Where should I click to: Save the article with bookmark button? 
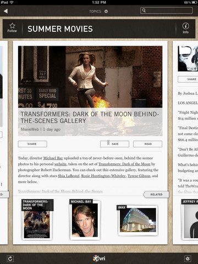(x=114, y=144)
